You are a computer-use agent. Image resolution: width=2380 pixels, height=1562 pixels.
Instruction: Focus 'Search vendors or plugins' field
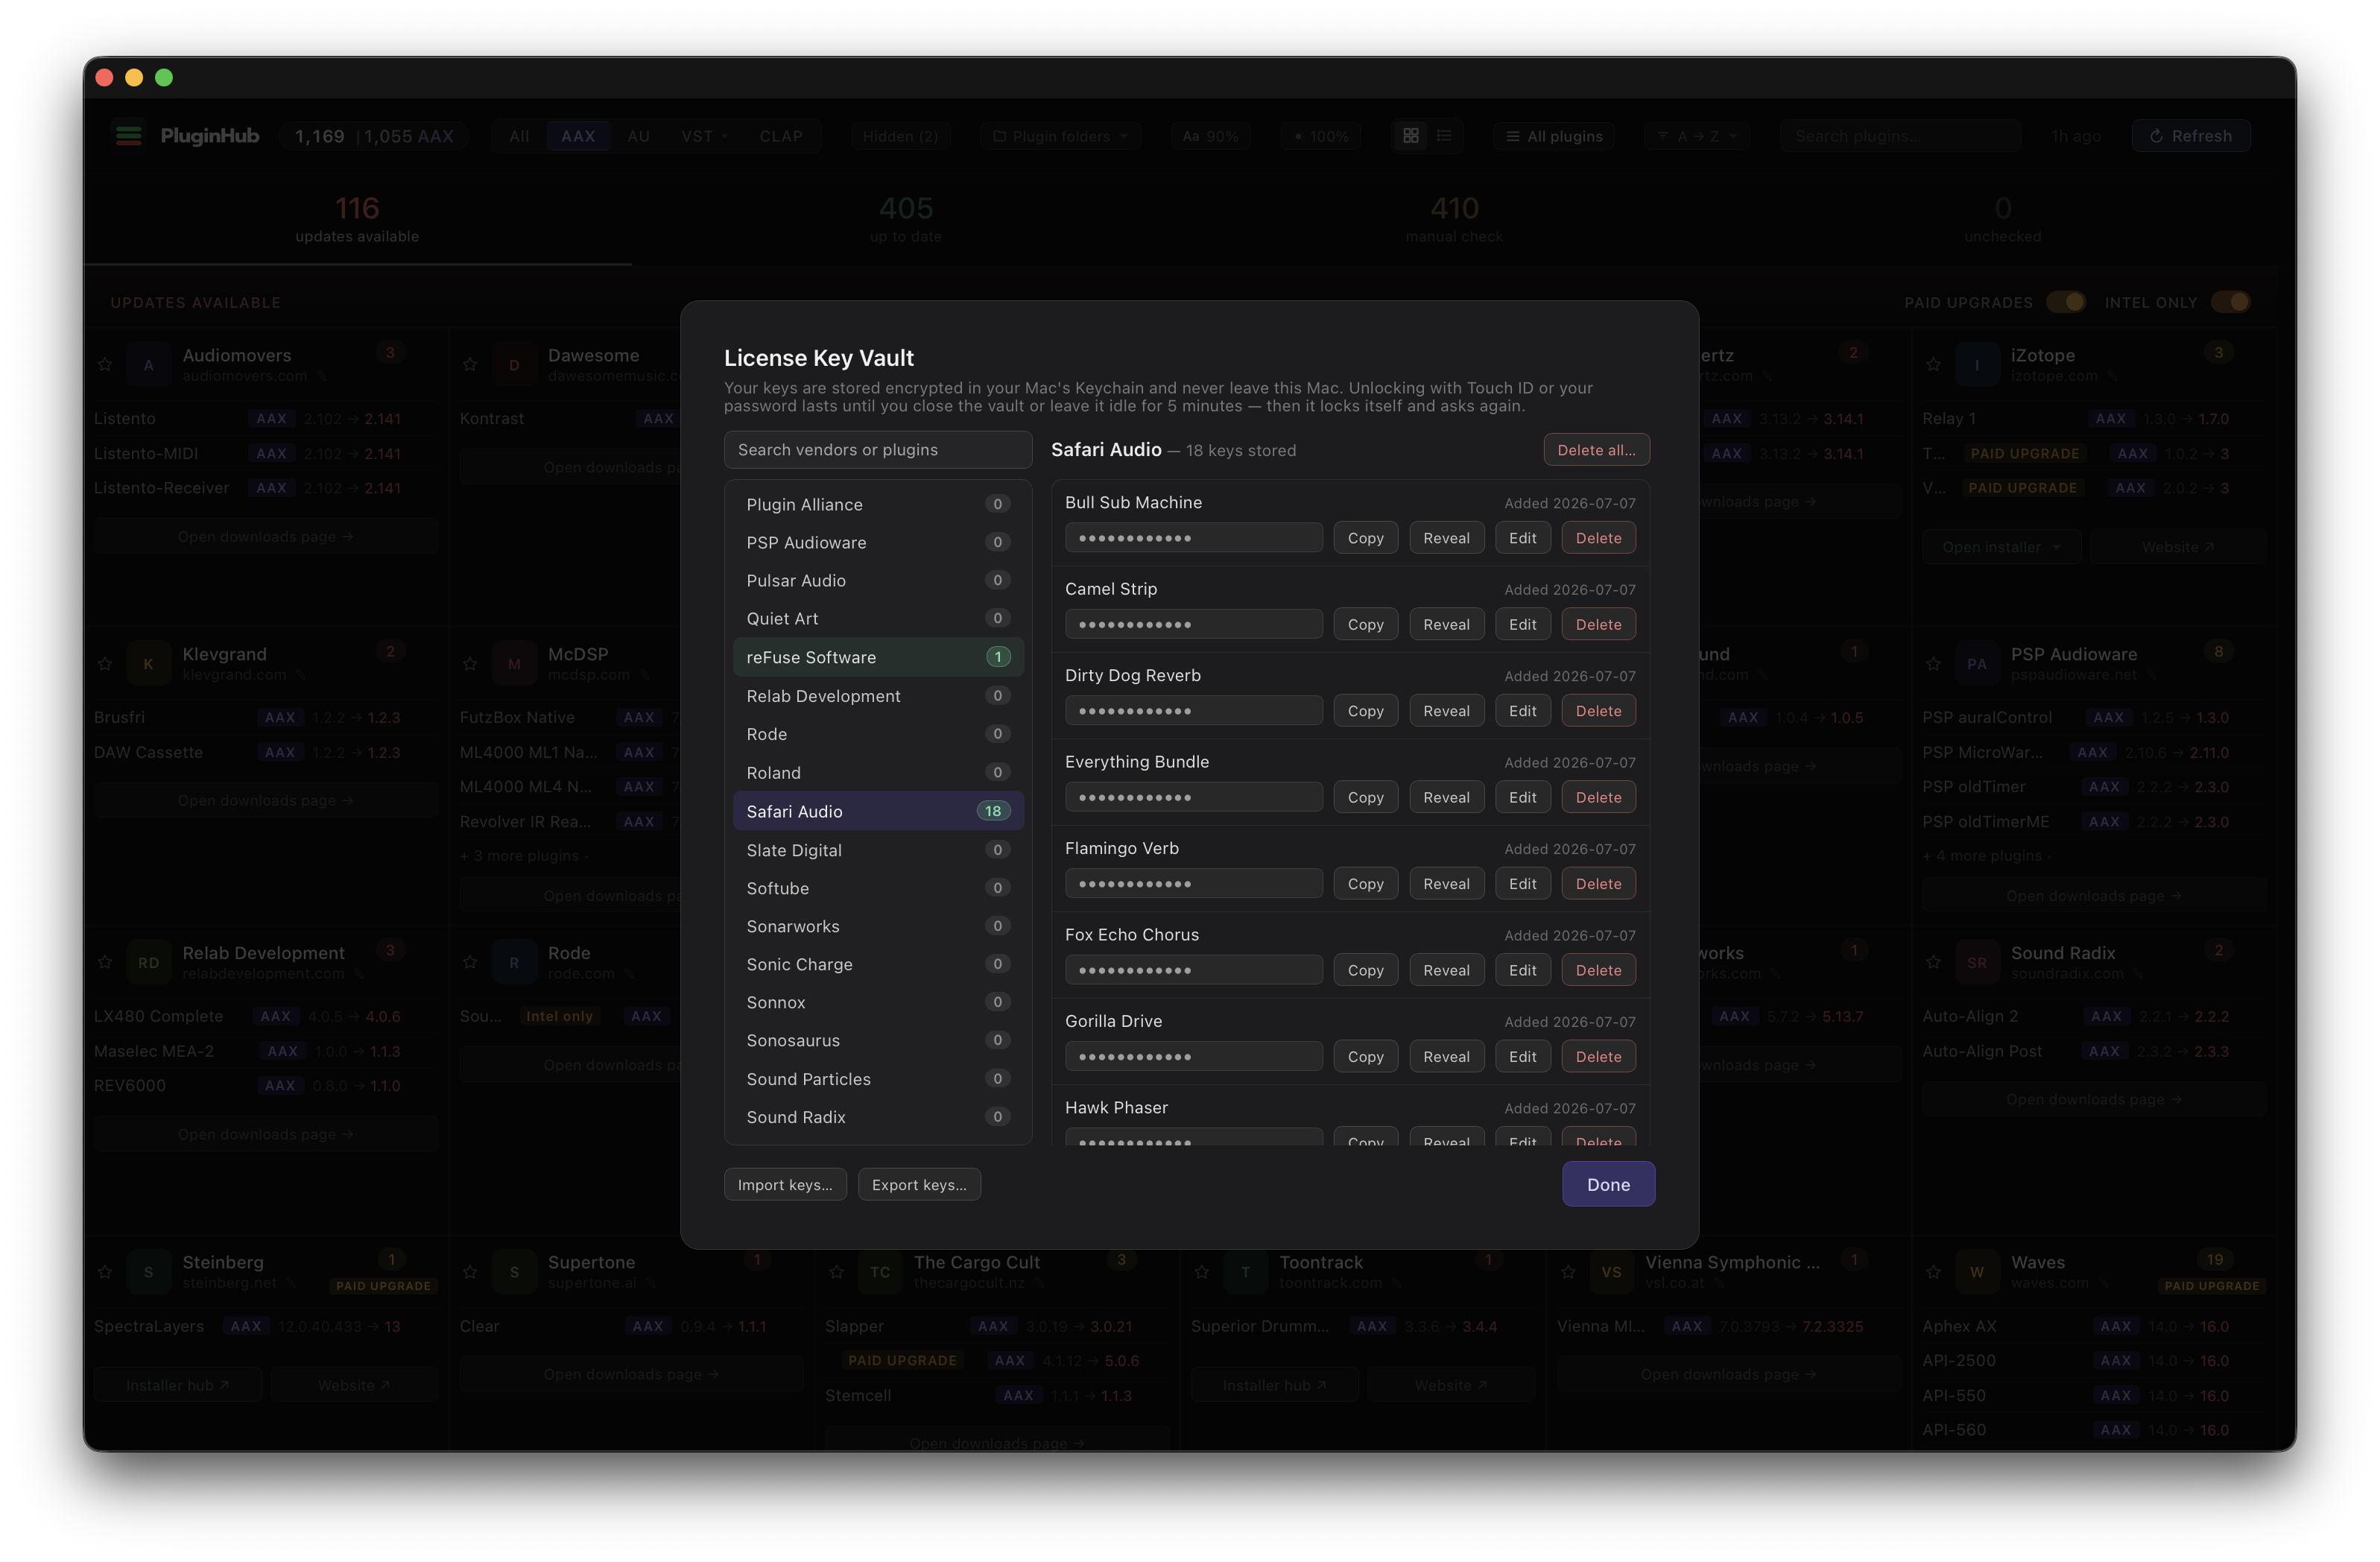point(878,450)
